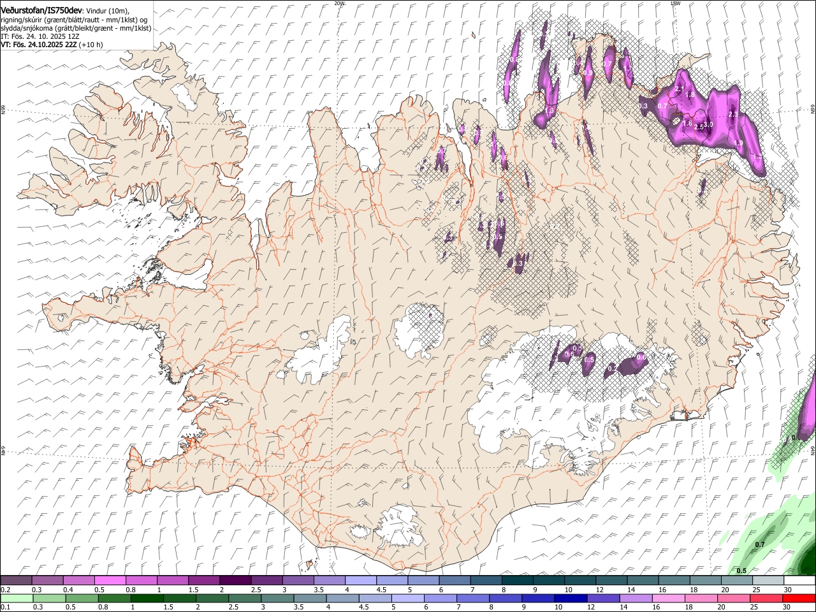
Task: Click the '15W' longitude label on the map
Action: click(x=675, y=3)
